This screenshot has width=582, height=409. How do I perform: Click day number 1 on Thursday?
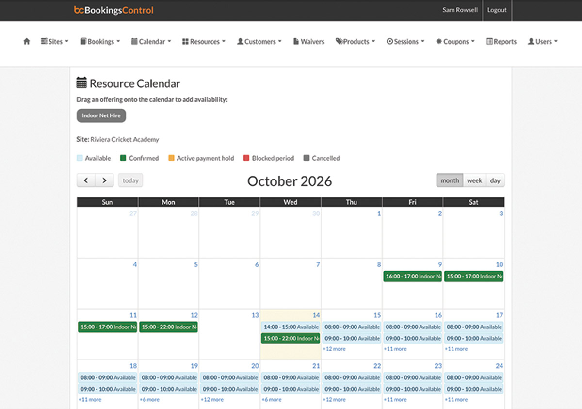pos(379,213)
